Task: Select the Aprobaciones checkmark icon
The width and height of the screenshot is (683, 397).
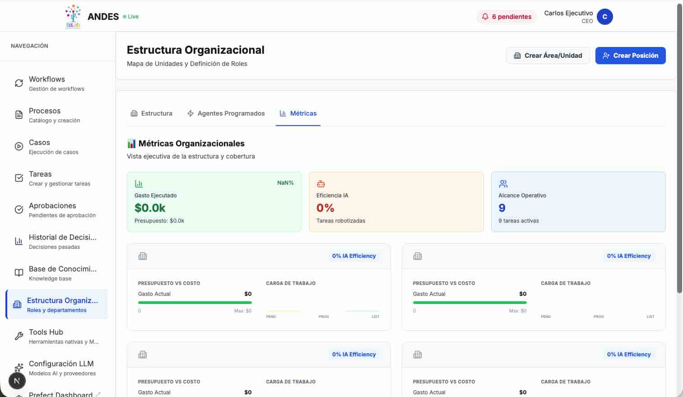Action: point(19,209)
